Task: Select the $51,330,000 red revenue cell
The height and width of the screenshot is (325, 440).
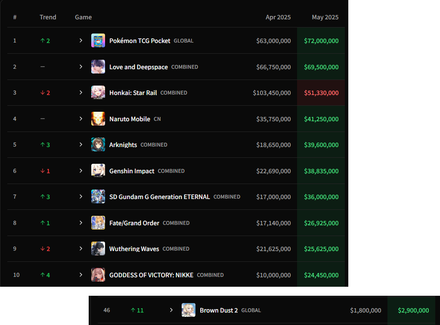Action: pos(321,93)
